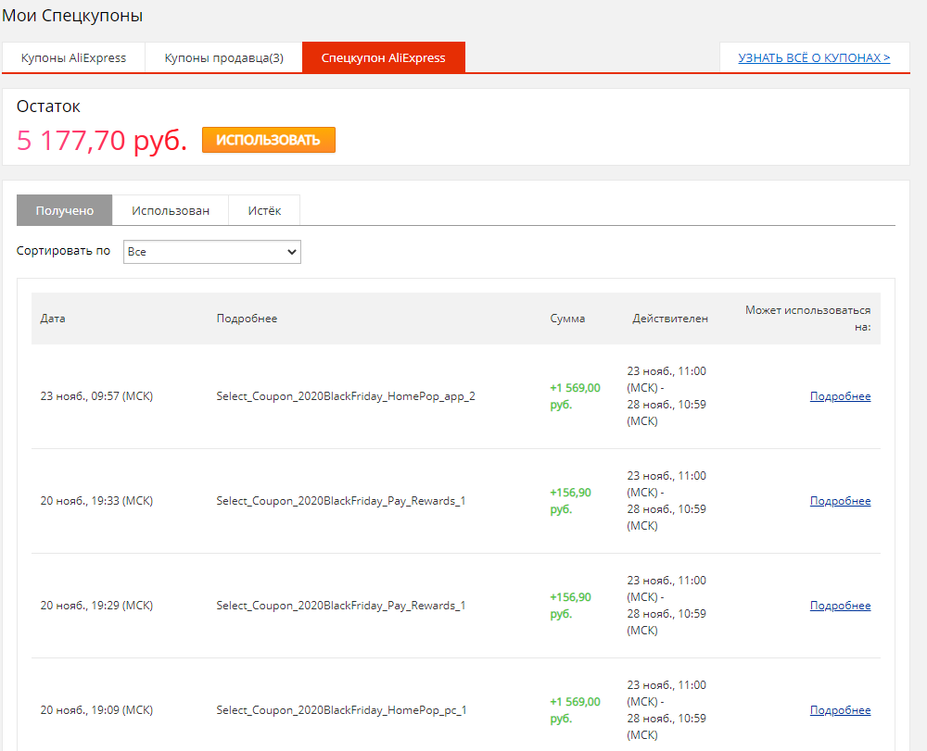This screenshot has height=751, width=927.
Task: Click the Дата column header
Action: tap(53, 319)
